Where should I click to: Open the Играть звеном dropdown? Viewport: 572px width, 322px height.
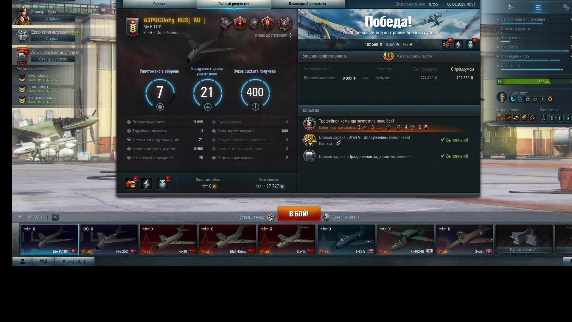pyautogui.click(x=250, y=217)
